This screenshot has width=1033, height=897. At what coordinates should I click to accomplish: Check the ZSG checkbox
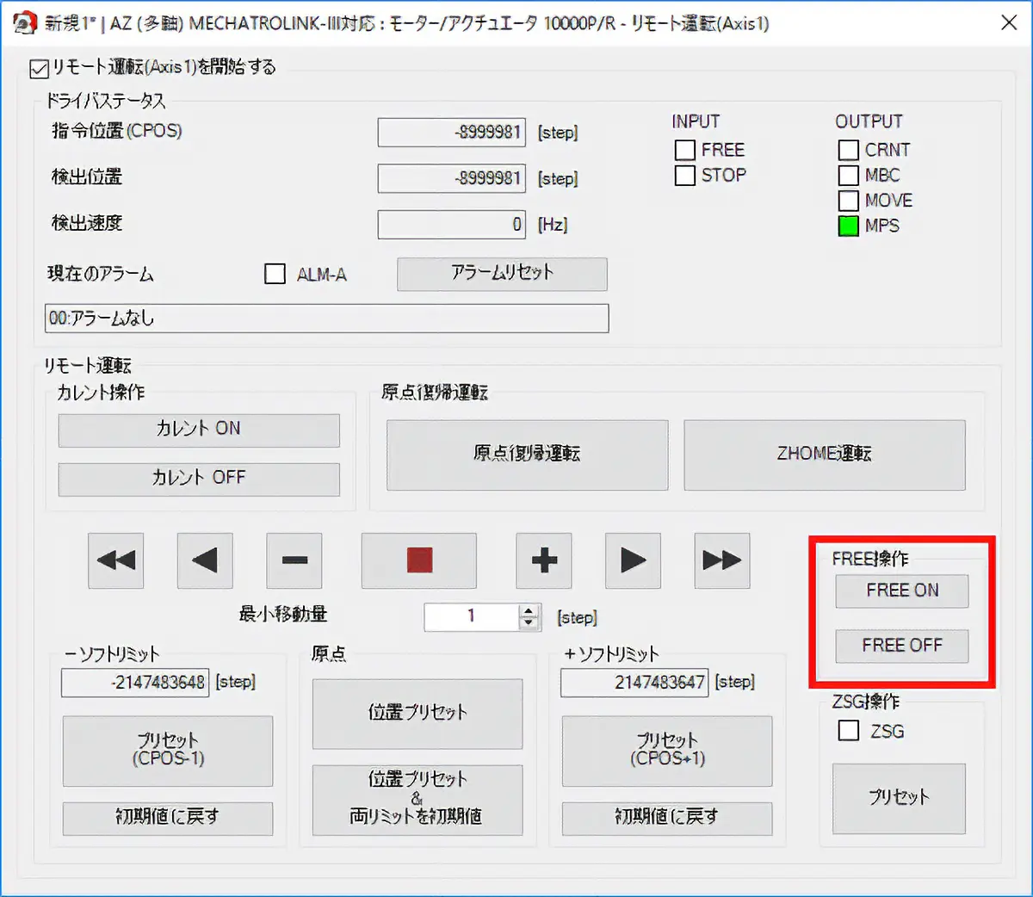click(x=848, y=731)
